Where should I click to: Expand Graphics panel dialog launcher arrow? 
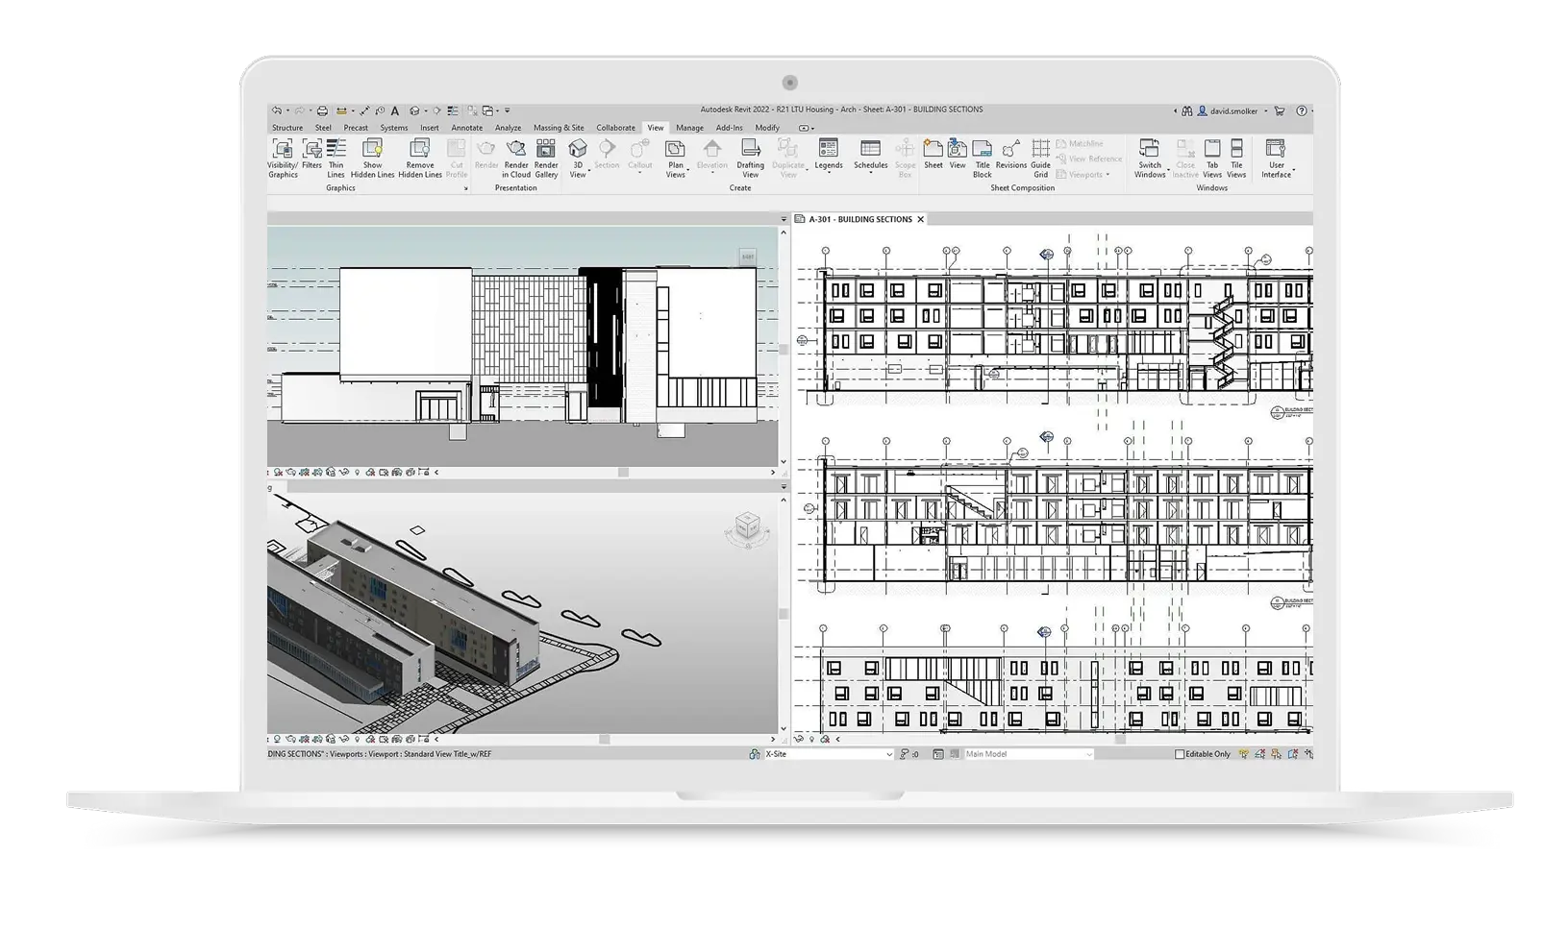pyautogui.click(x=466, y=188)
